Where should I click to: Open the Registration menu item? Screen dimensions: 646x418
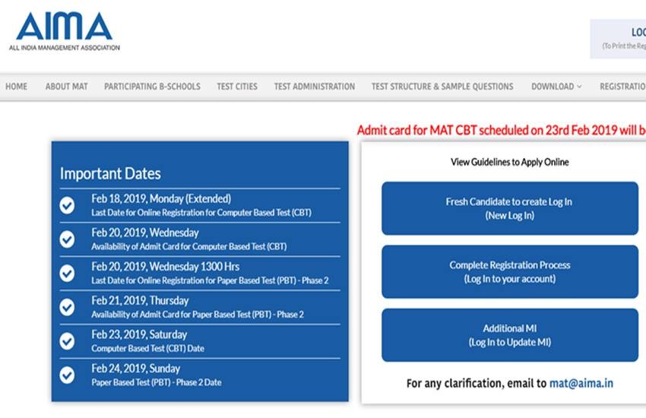coord(622,87)
